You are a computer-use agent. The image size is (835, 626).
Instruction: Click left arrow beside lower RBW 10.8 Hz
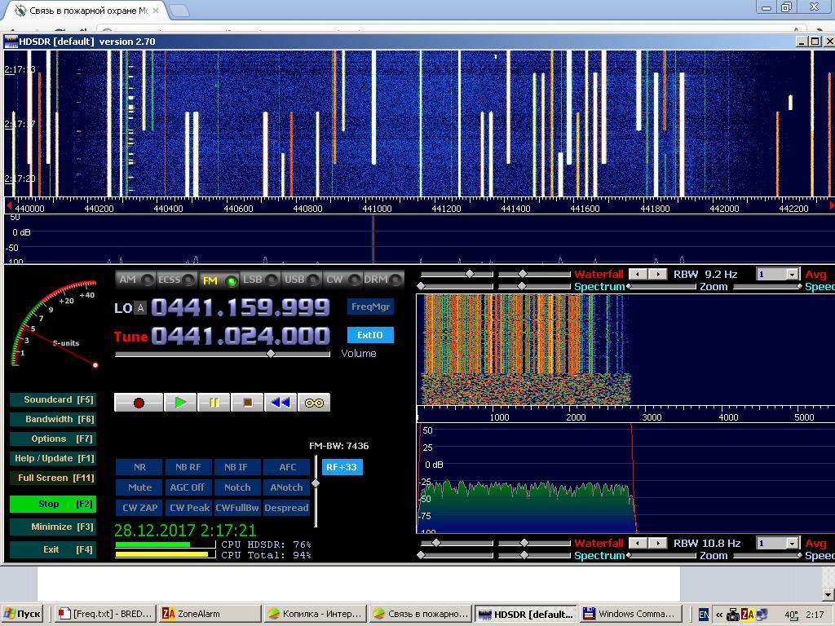point(638,543)
